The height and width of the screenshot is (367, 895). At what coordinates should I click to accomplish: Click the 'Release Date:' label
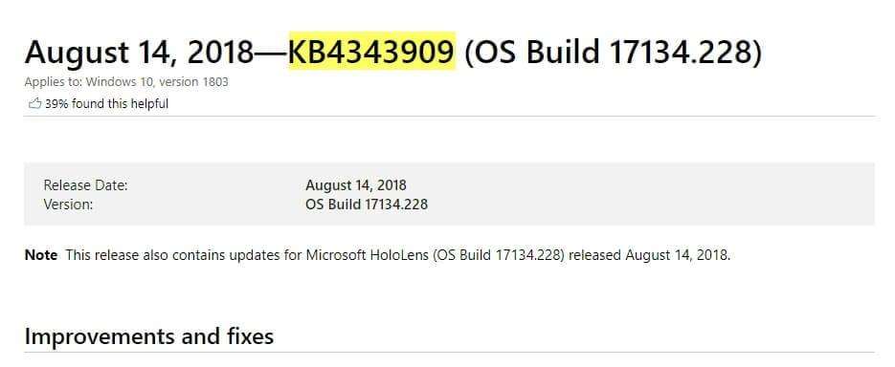click(x=85, y=185)
